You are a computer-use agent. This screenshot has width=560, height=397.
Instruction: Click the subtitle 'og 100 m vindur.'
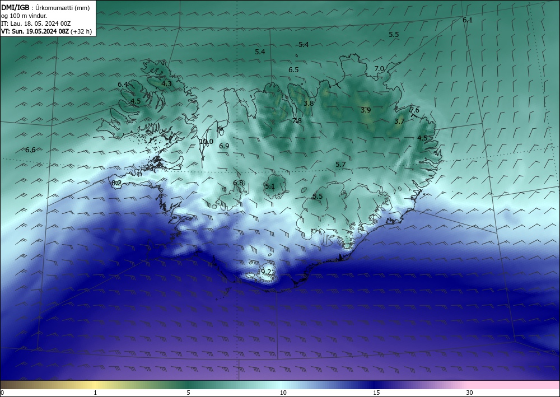pos(24,16)
